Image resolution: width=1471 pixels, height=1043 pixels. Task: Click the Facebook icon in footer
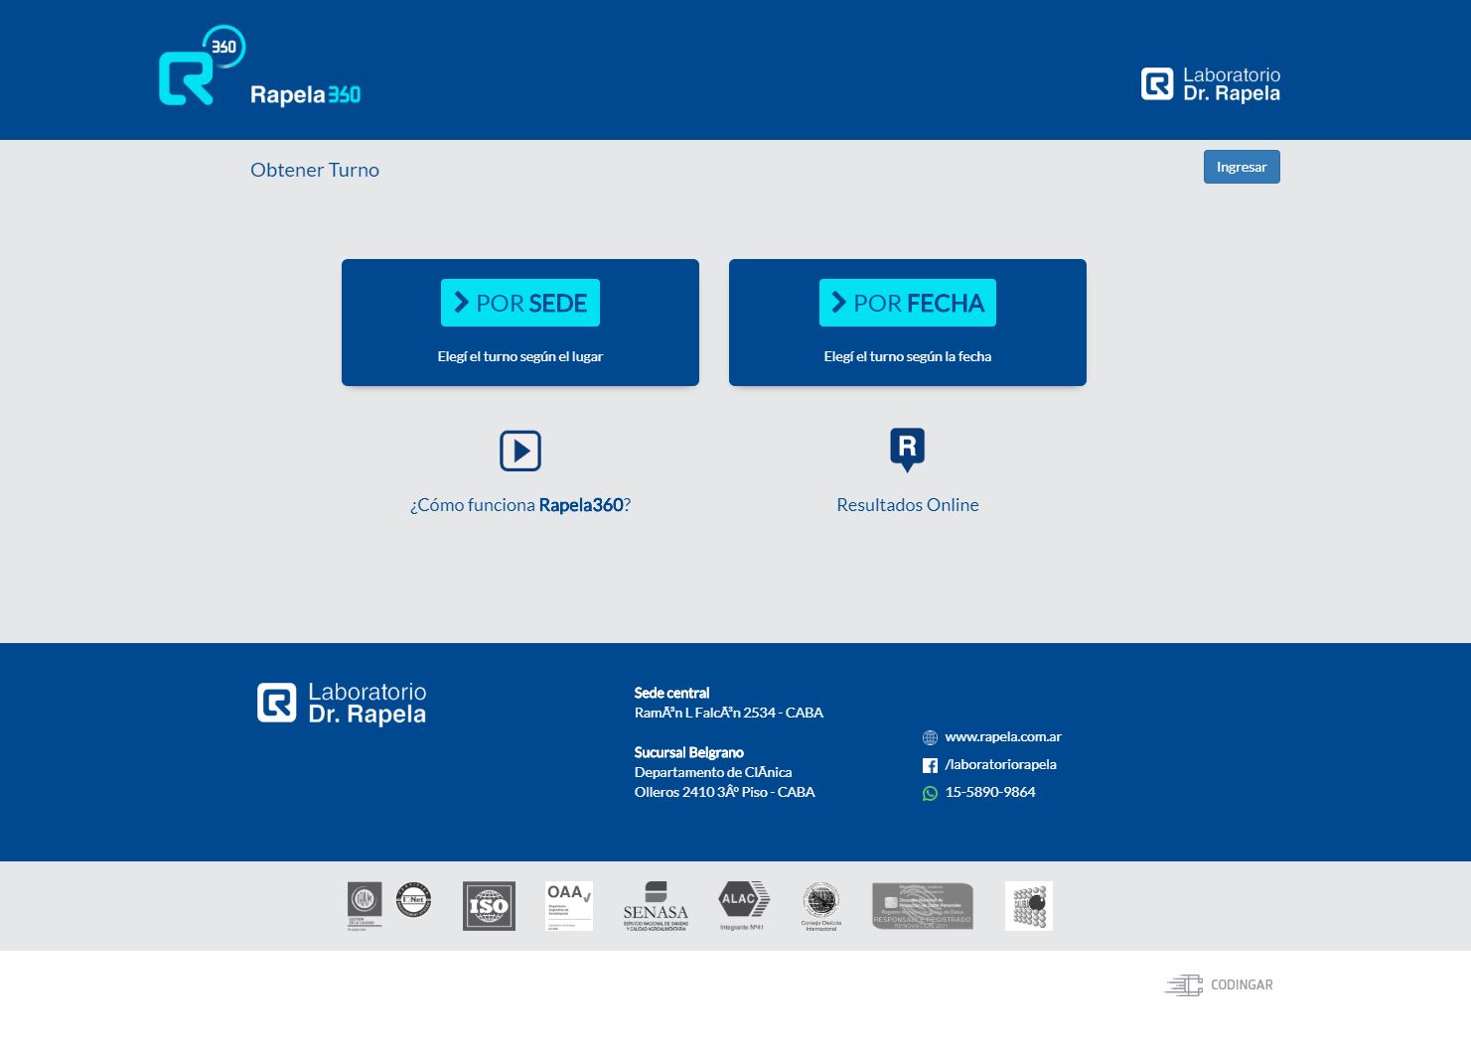tap(930, 765)
